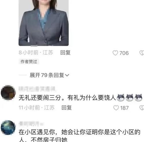Open blurred username above 在小区遇见你 comment
Image resolution: width=144 pixels, height=142 pixels.
pos(31,124)
